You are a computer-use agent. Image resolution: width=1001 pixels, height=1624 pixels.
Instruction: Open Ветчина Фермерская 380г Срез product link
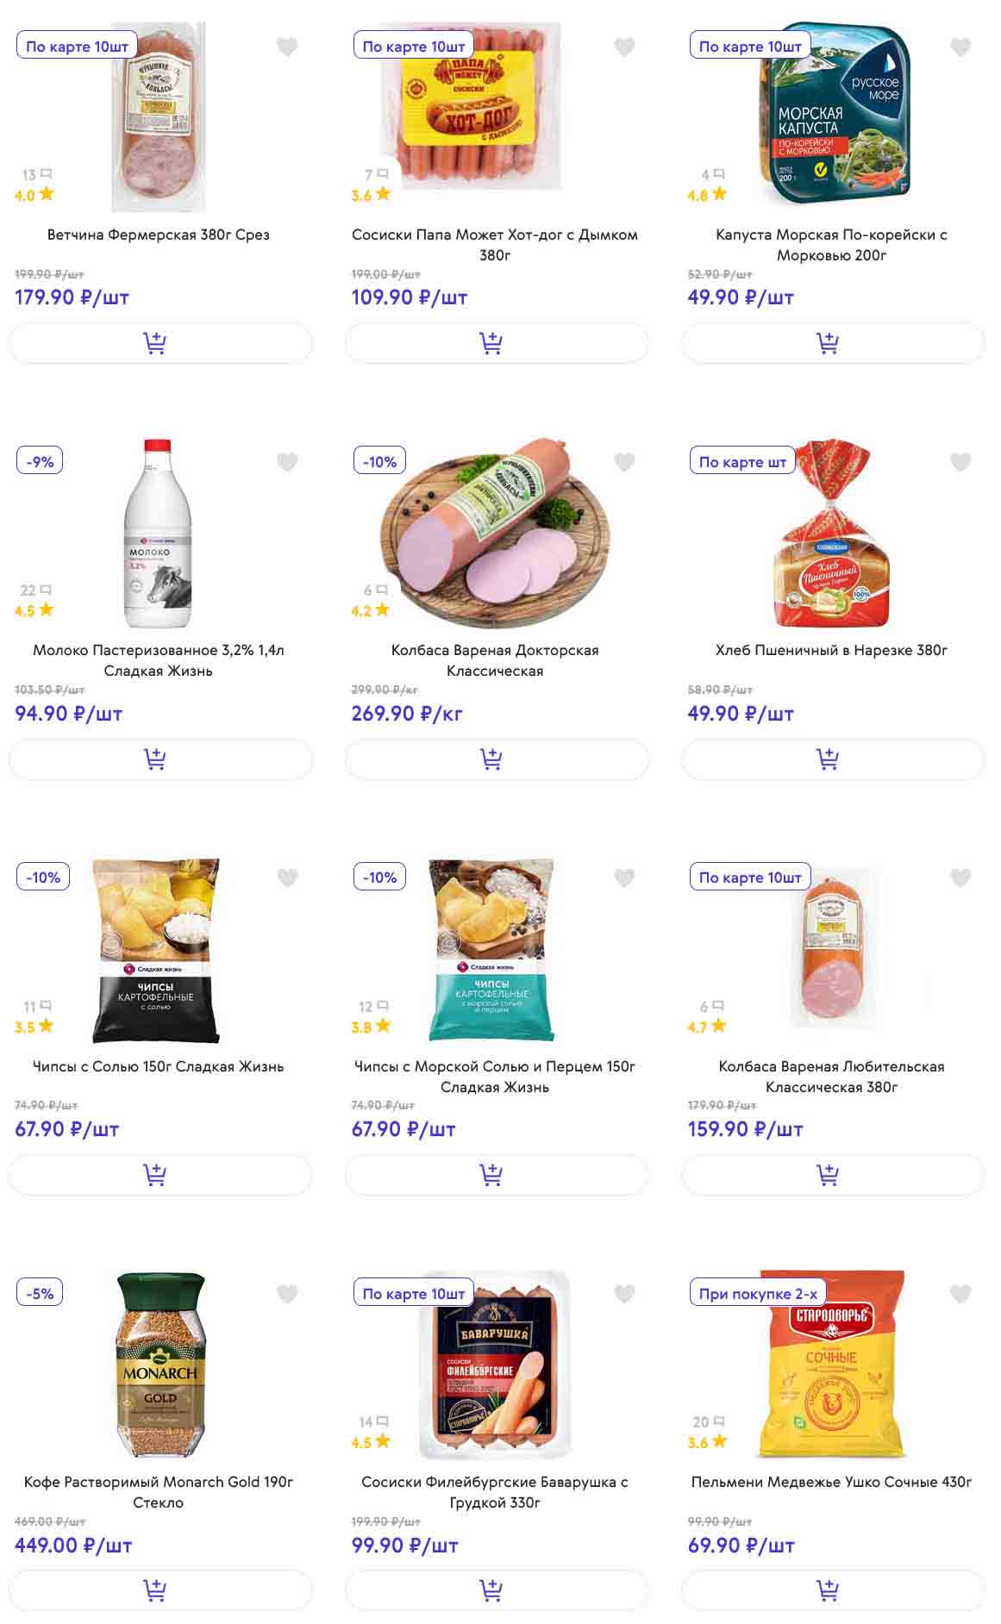tap(159, 234)
